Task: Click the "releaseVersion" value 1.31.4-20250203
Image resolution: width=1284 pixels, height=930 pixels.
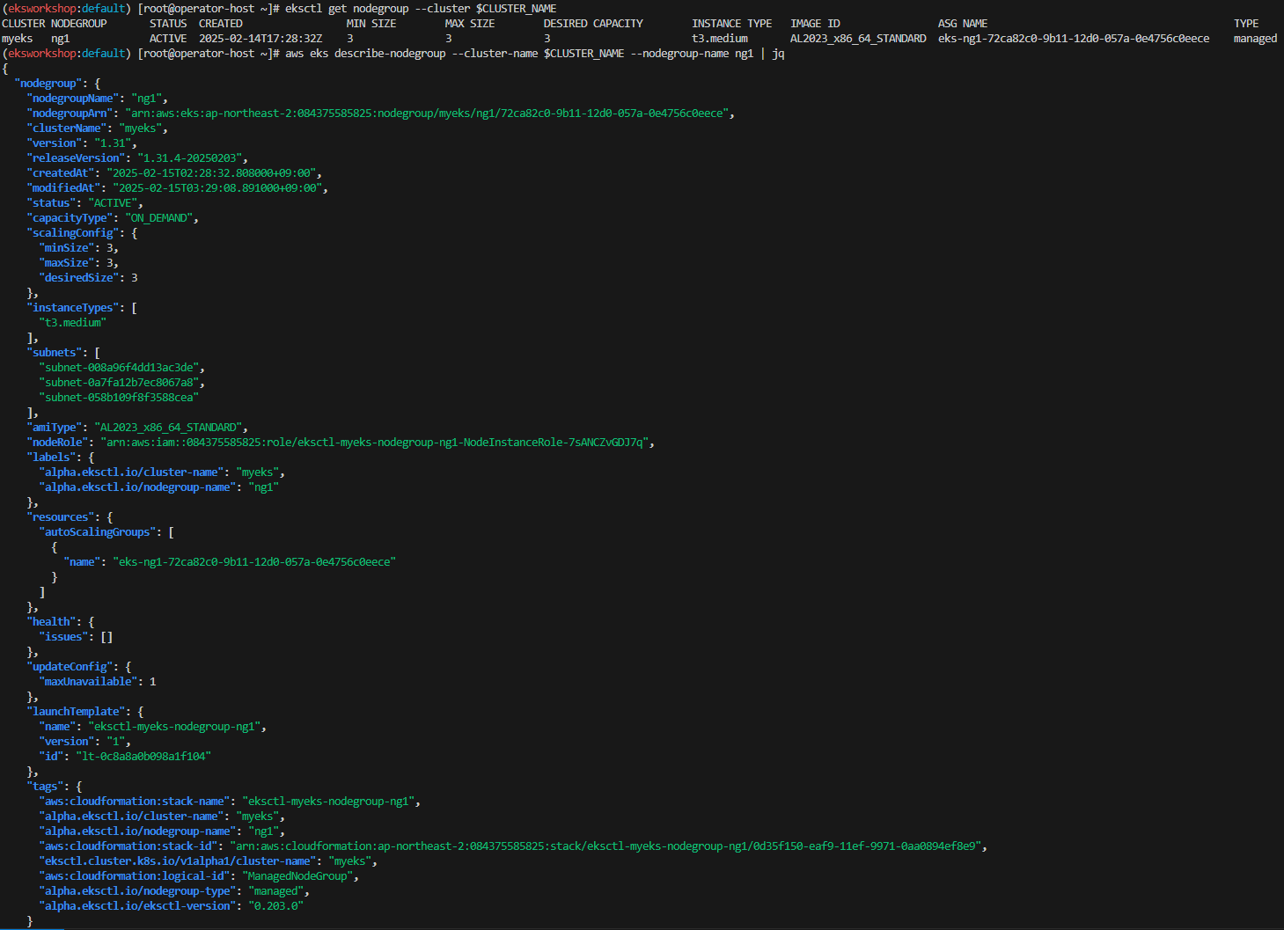Action: coord(189,158)
